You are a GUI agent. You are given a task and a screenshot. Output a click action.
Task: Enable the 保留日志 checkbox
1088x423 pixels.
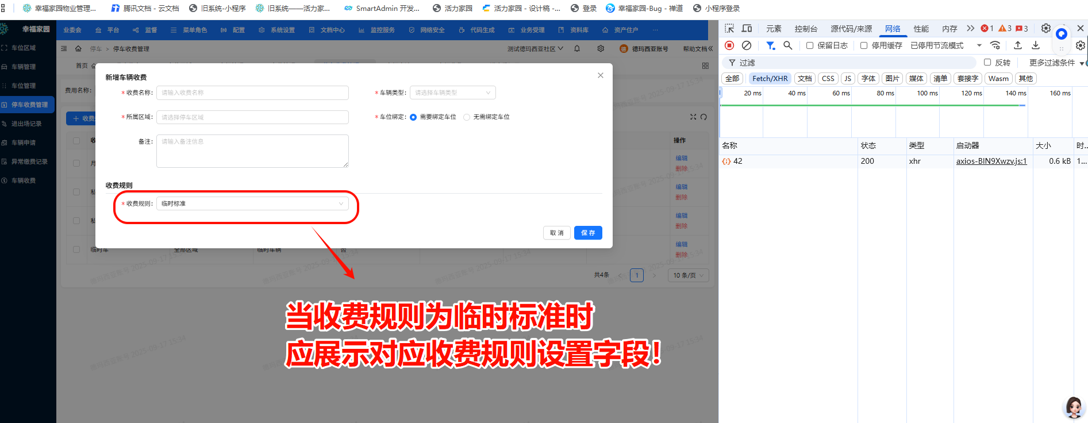tap(810, 45)
